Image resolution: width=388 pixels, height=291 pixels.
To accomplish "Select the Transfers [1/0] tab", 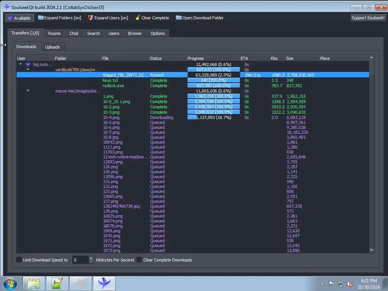I will 25,33.
